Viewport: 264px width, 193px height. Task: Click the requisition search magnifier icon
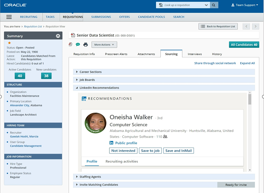[x=215, y=5]
